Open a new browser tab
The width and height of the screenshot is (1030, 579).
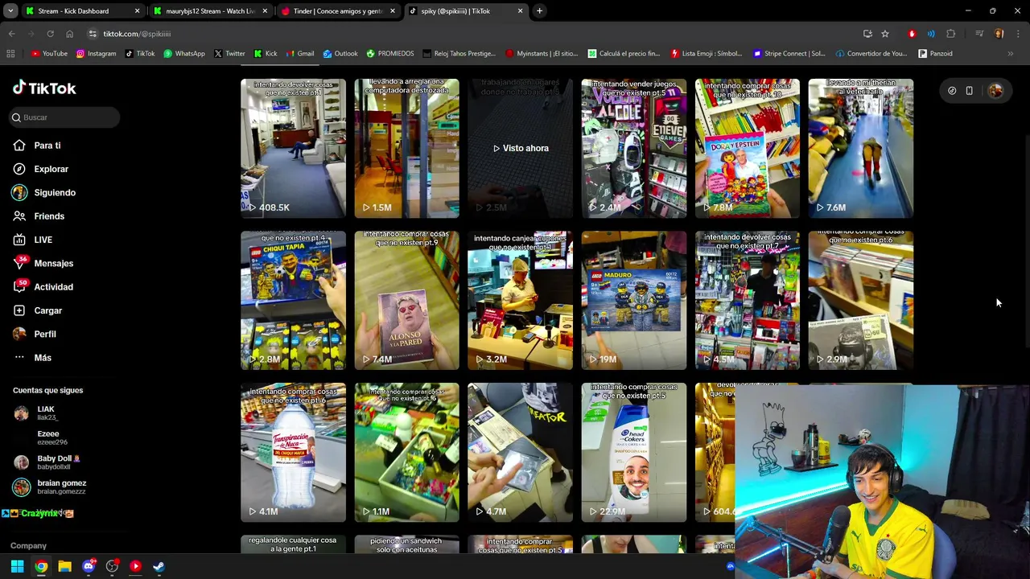click(539, 11)
